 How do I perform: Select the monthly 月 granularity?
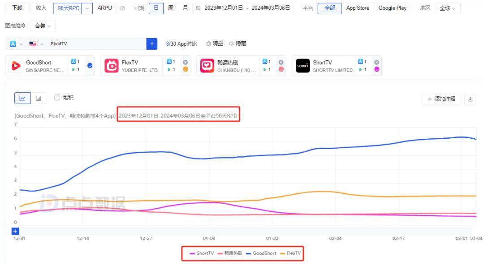[185, 8]
